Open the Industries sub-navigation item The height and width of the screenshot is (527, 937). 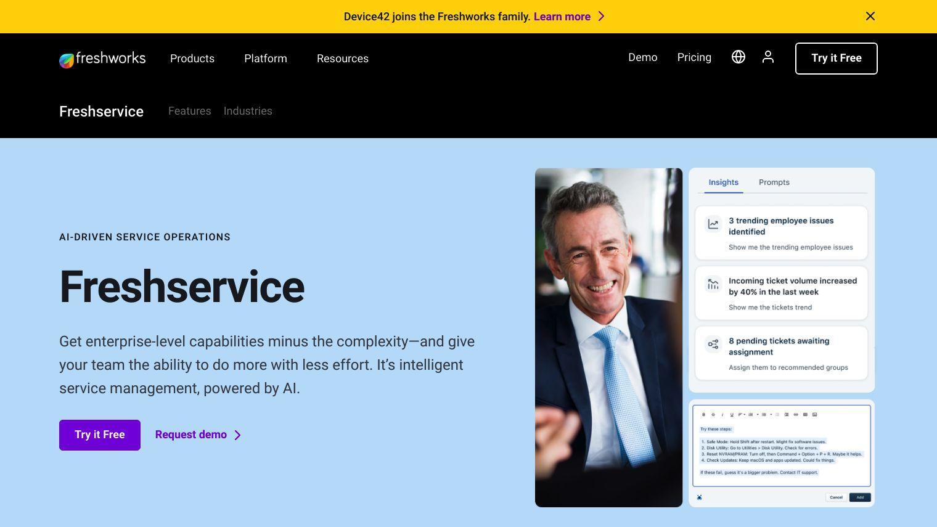(x=248, y=111)
